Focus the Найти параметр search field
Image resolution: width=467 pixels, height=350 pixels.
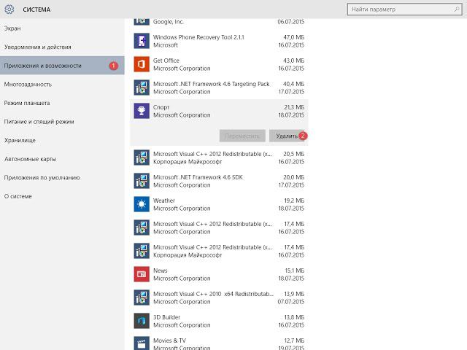(x=404, y=9)
